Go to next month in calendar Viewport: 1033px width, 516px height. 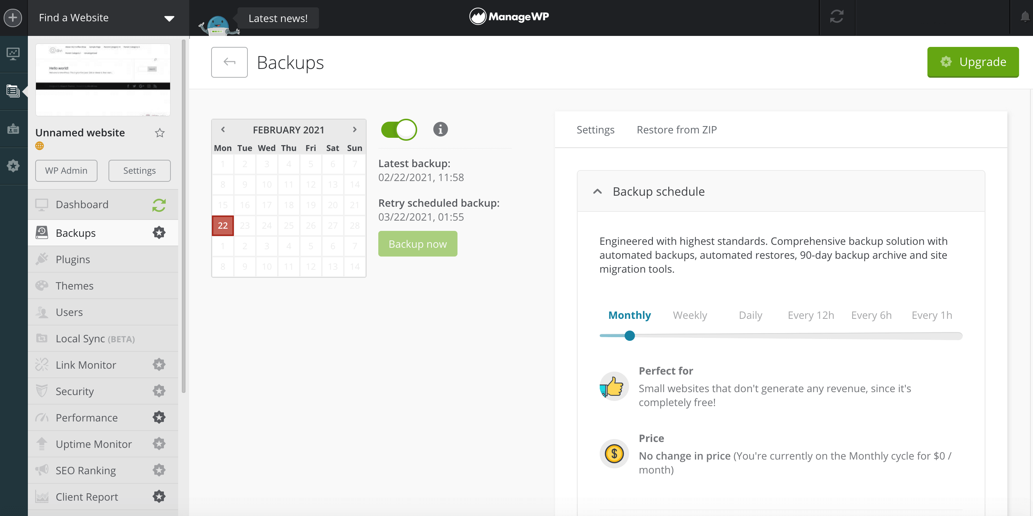pyautogui.click(x=354, y=129)
